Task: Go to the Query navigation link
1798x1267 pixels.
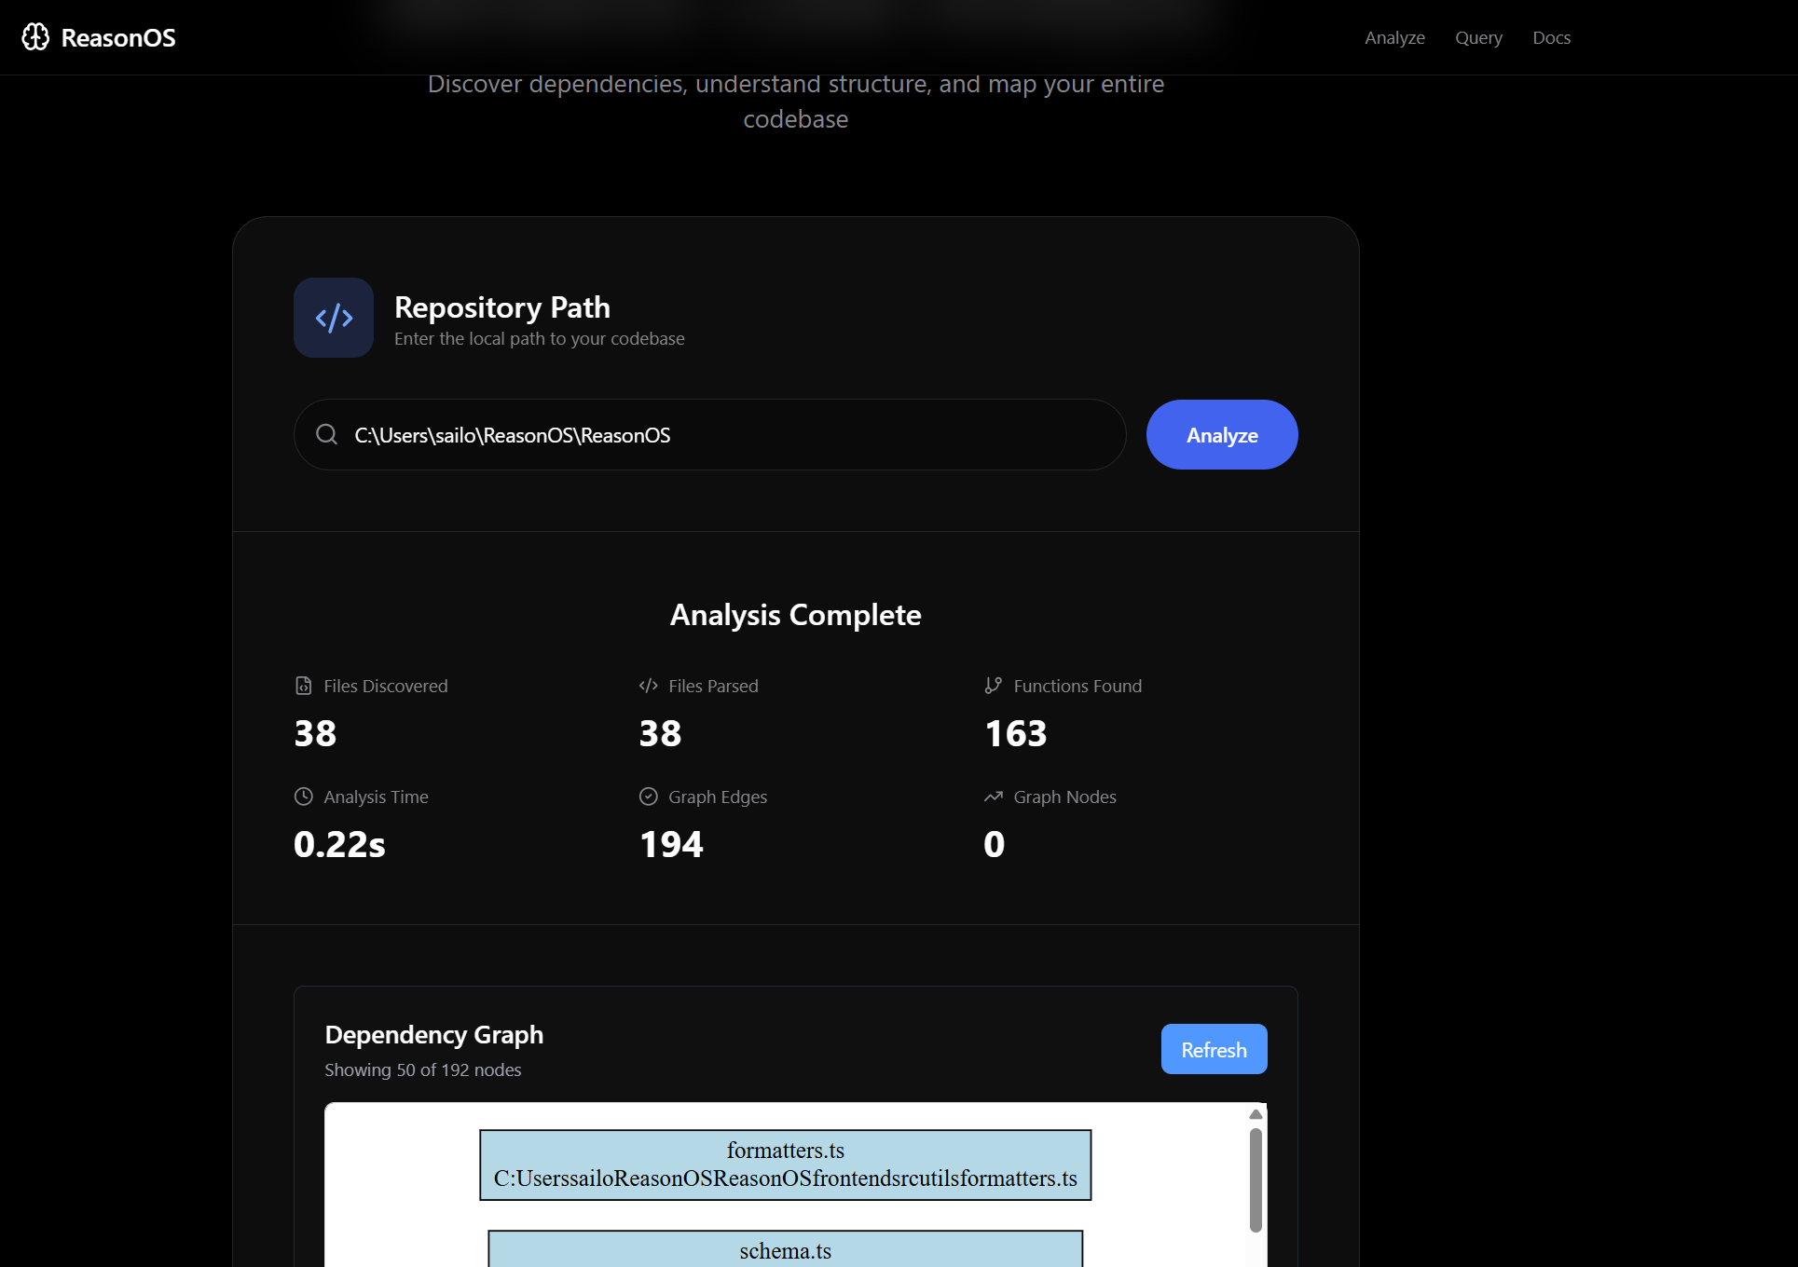Action: pyautogui.click(x=1478, y=37)
